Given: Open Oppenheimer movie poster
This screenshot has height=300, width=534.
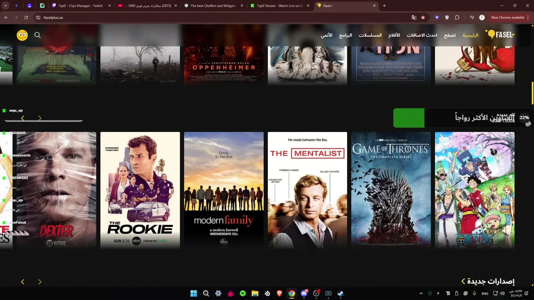Looking at the screenshot, I should pos(224,65).
